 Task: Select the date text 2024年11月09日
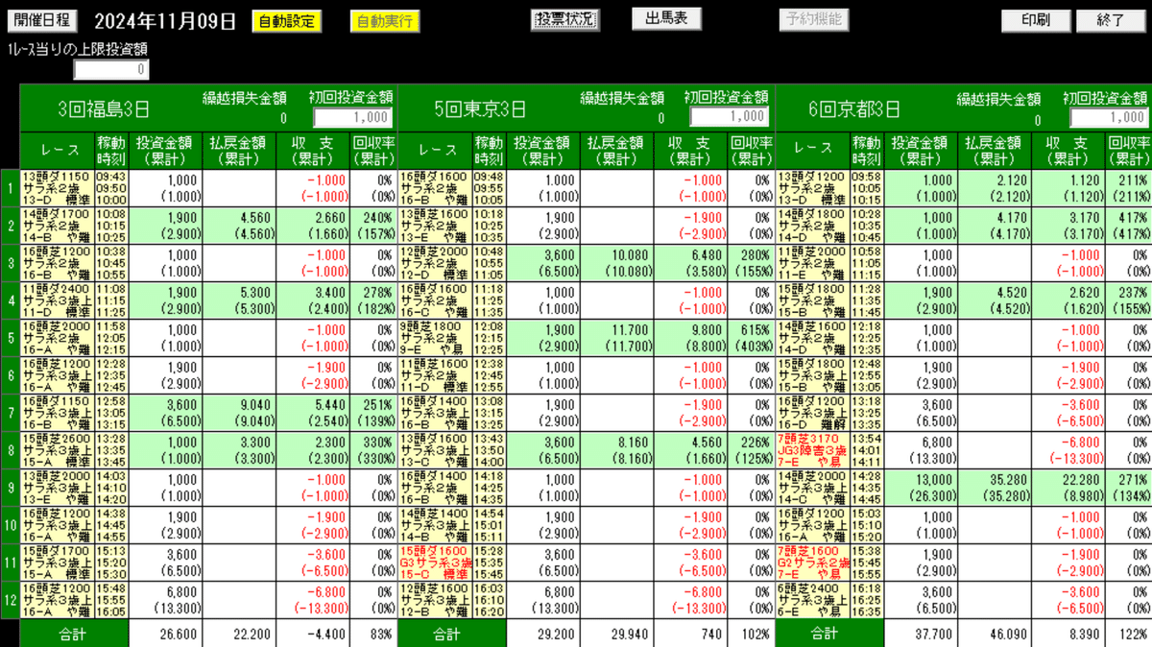[x=165, y=20]
